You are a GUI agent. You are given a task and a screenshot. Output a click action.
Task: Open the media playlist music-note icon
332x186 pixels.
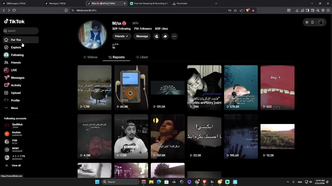tap(302, 10)
